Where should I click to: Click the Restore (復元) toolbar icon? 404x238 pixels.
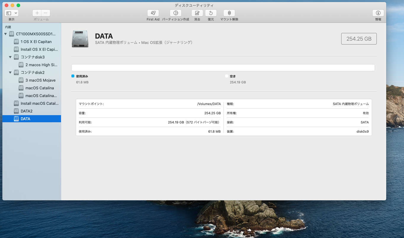(211, 13)
